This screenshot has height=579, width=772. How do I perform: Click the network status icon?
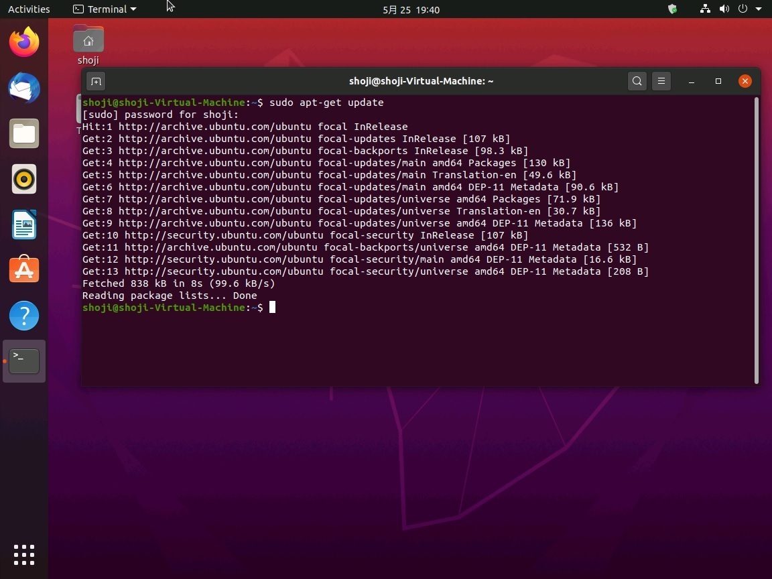pyautogui.click(x=705, y=9)
